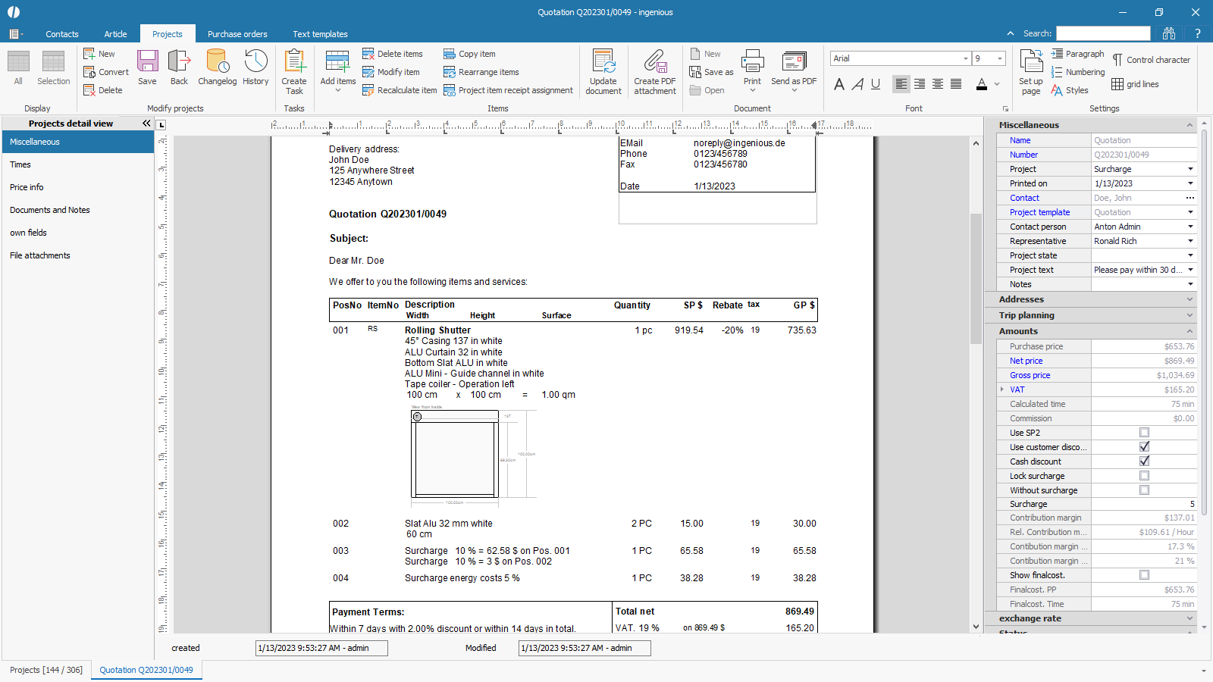Toggle the Lock surcharge checkbox
1213x682 pixels.
1144,476
